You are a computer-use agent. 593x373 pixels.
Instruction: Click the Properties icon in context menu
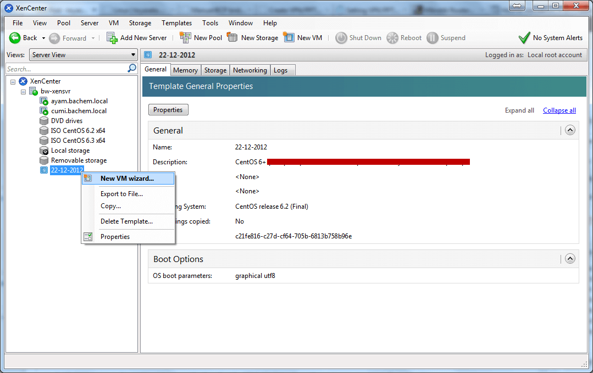pyautogui.click(x=88, y=237)
